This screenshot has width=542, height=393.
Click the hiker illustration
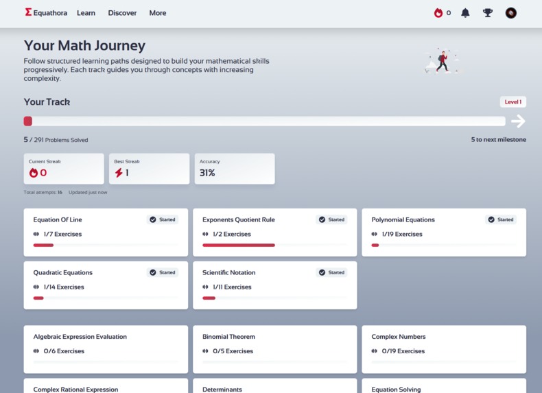point(442,61)
